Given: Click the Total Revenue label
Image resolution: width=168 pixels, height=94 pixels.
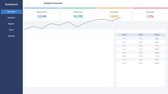Looking at the screenshot, I should (42, 12).
